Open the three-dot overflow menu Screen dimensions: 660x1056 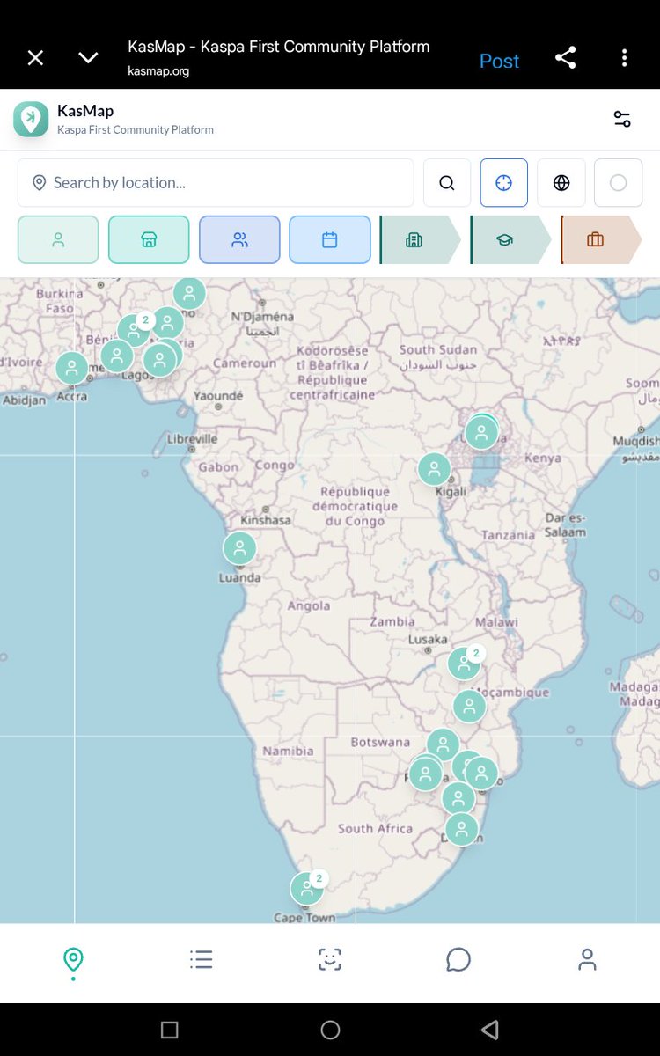624,58
